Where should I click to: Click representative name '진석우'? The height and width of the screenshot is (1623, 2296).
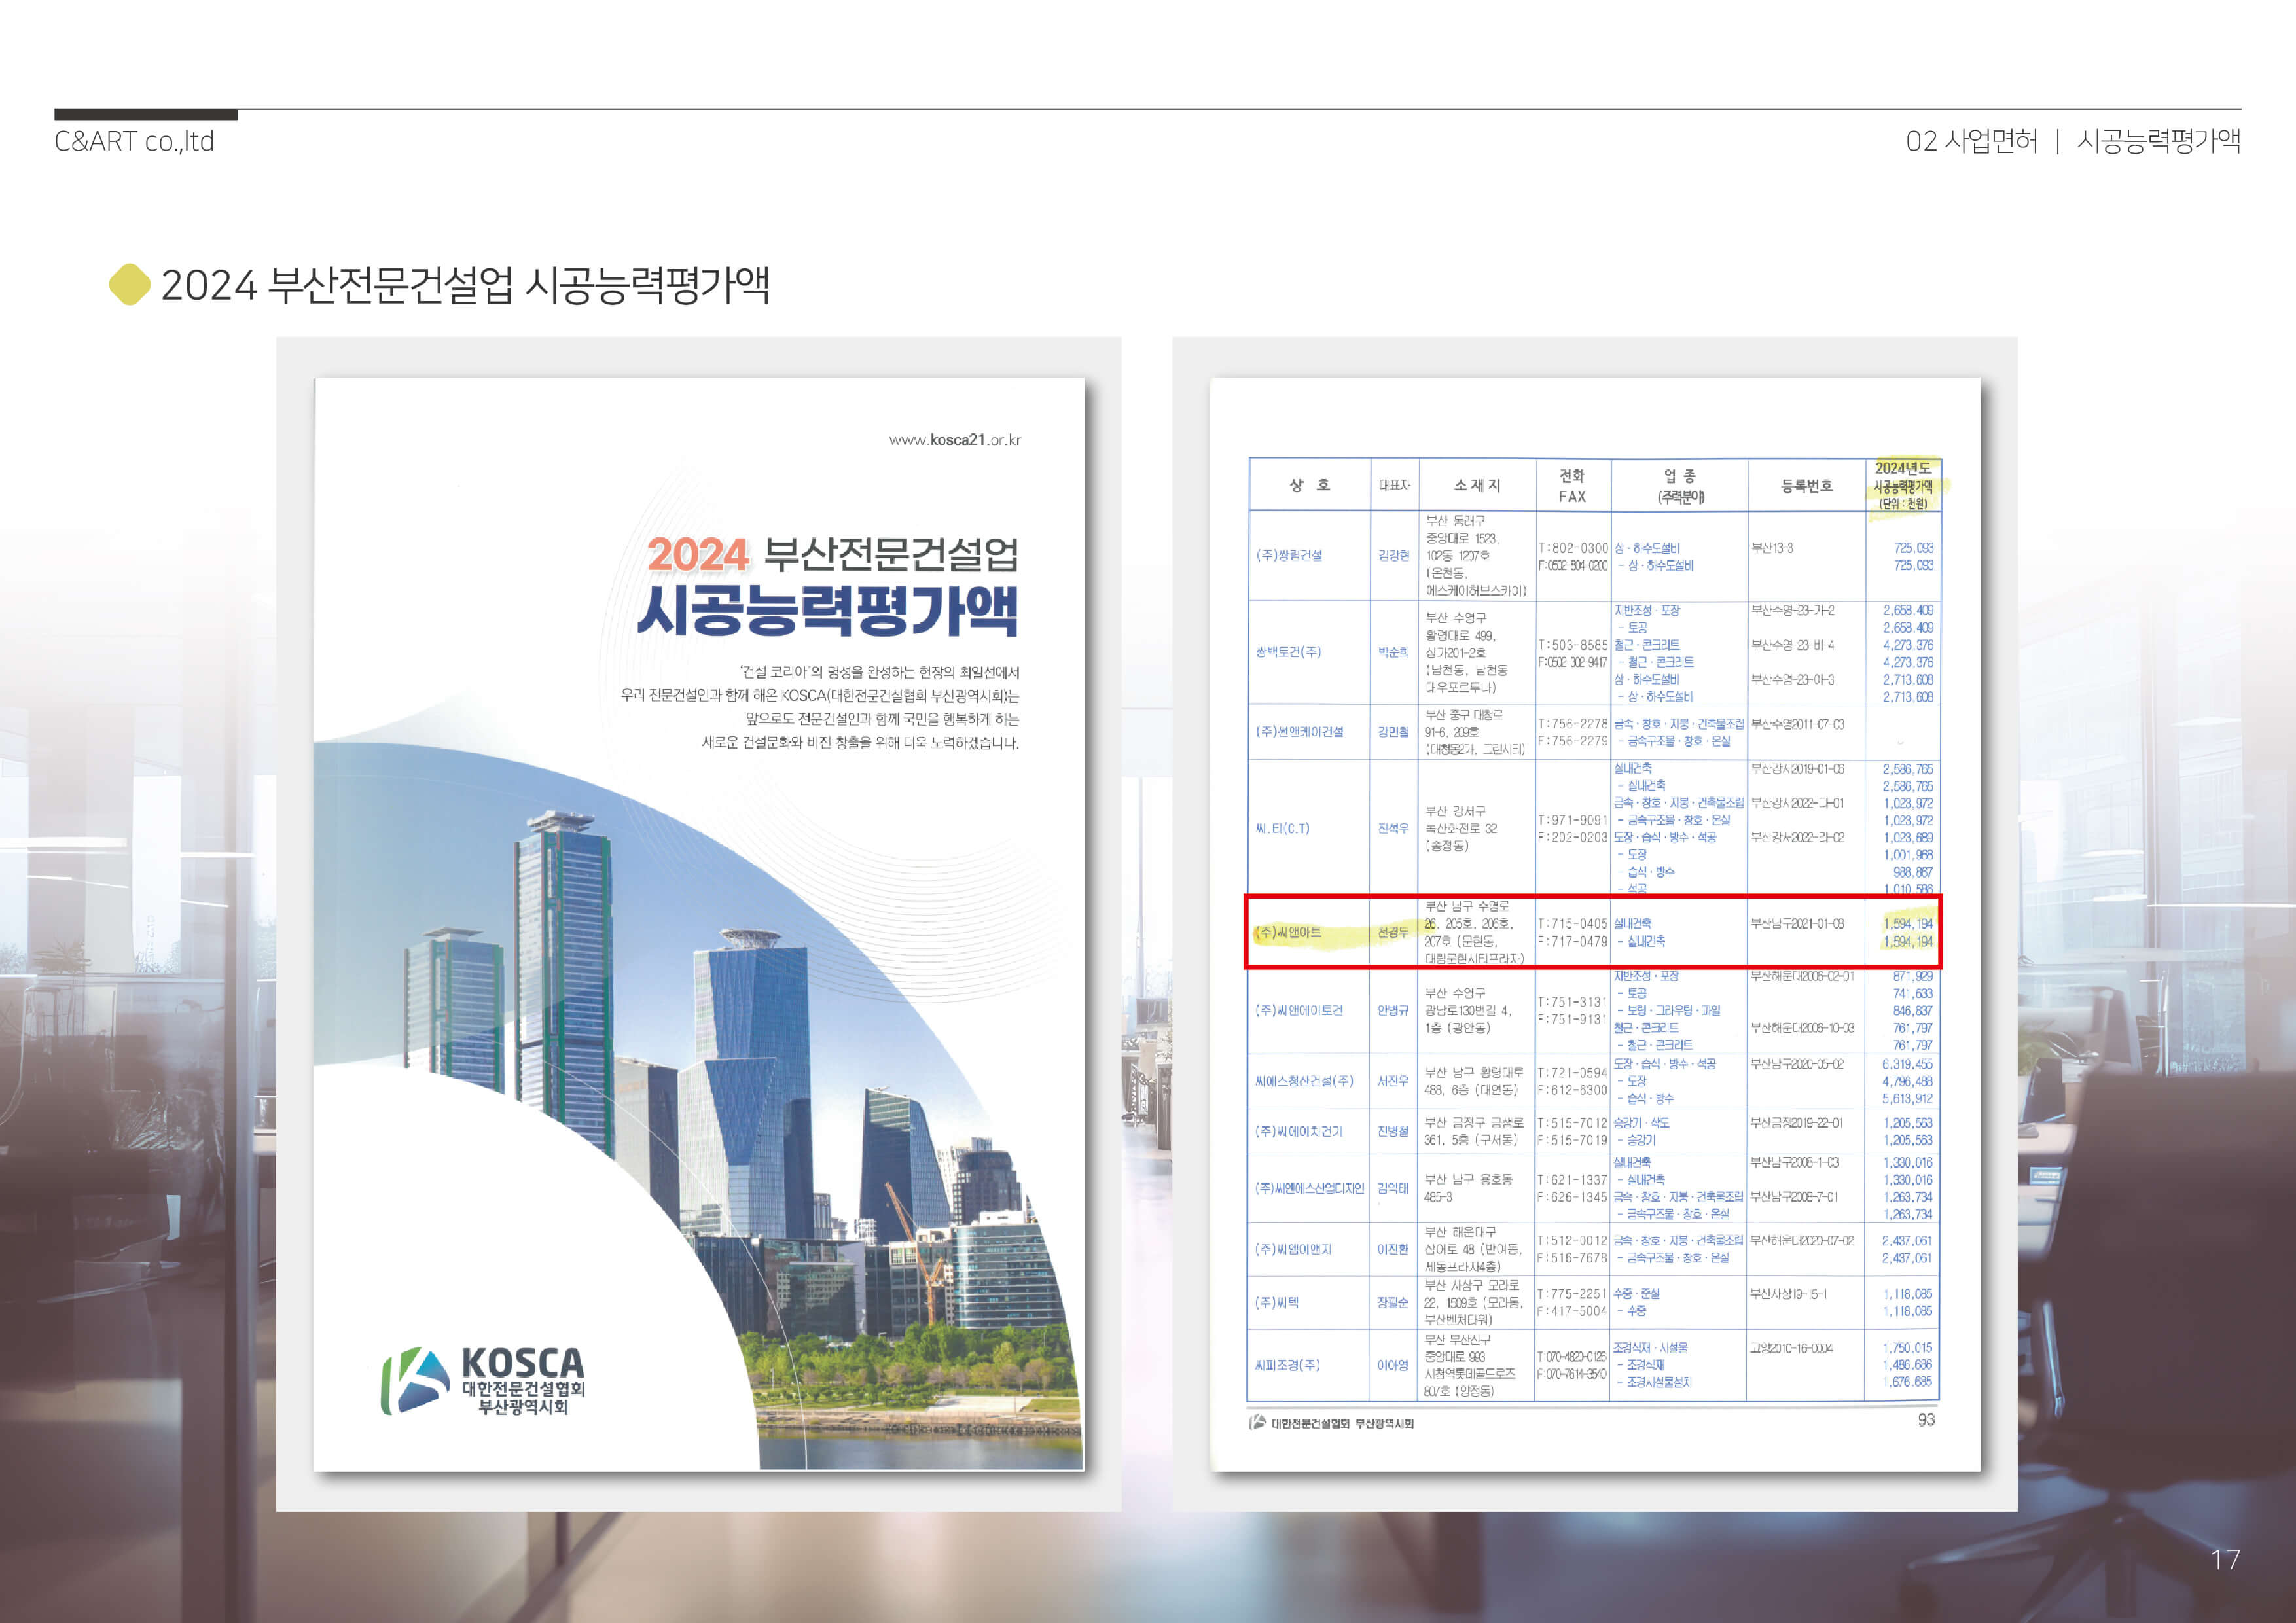click(1394, 829)
